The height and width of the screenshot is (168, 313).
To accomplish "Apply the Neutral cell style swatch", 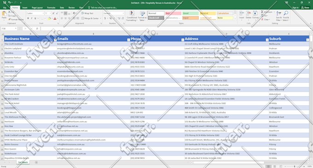I will tap(208, 13).
